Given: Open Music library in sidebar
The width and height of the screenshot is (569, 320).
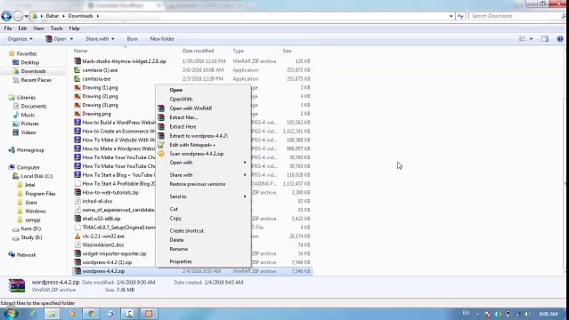Looking at the screenshot, I should click(28, 115).
